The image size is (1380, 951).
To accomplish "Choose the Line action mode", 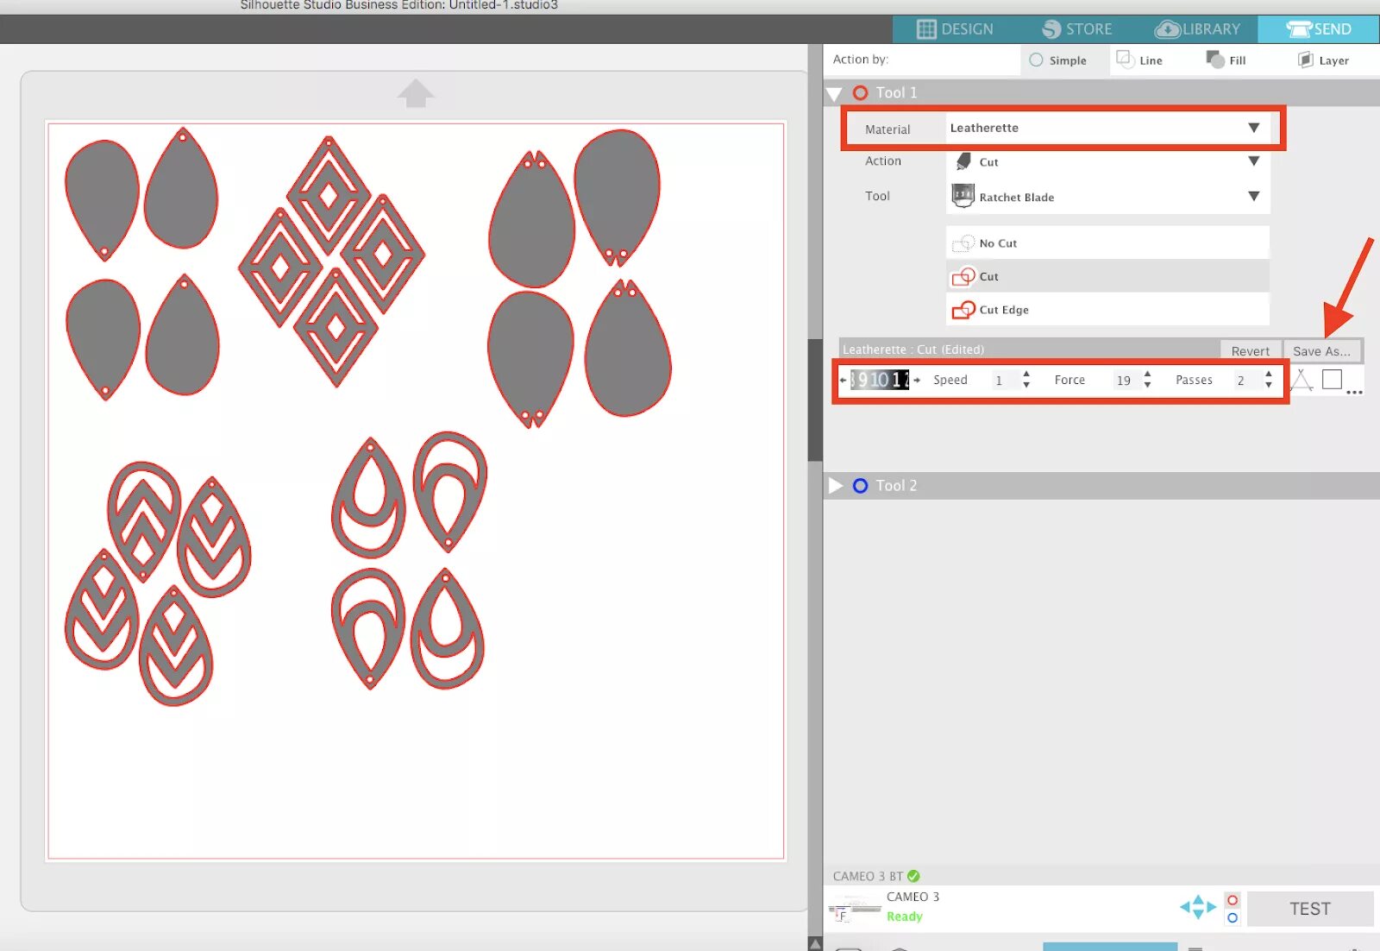I will point(1139,60).
